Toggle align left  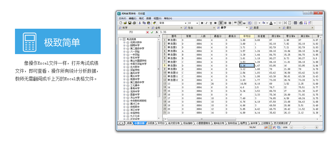(x=221, y=23)
